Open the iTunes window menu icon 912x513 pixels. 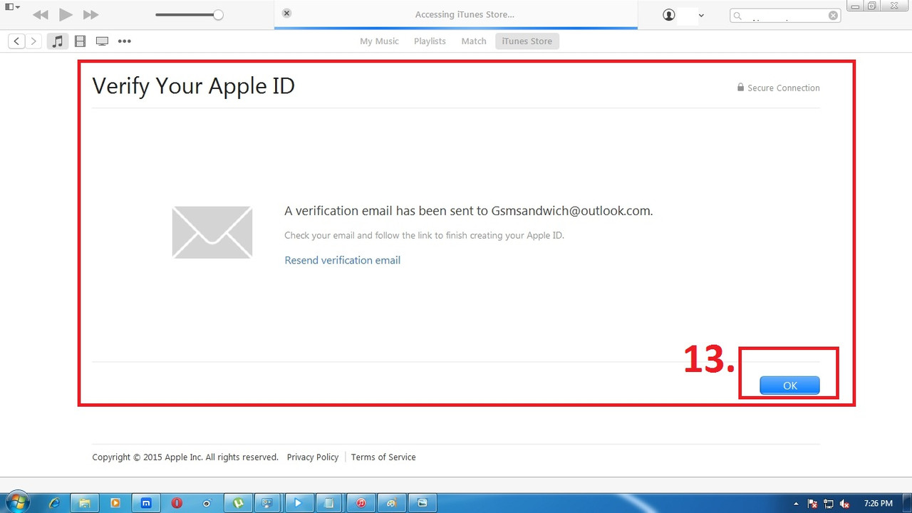12,7
